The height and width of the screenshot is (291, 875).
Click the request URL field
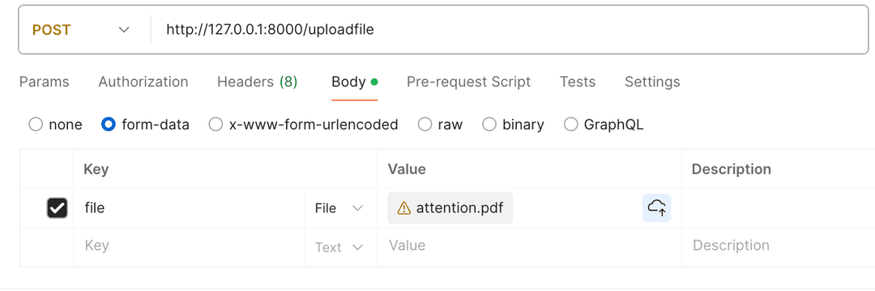coord(508,29)
